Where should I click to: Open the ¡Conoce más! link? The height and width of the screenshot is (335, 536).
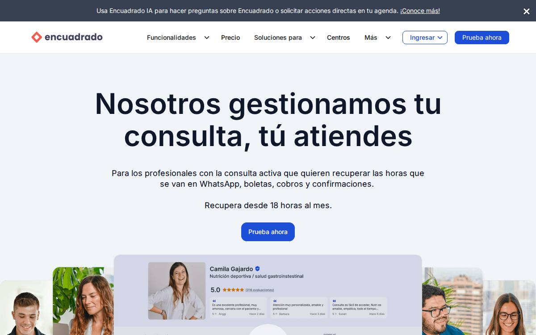(x=420, y=11)
